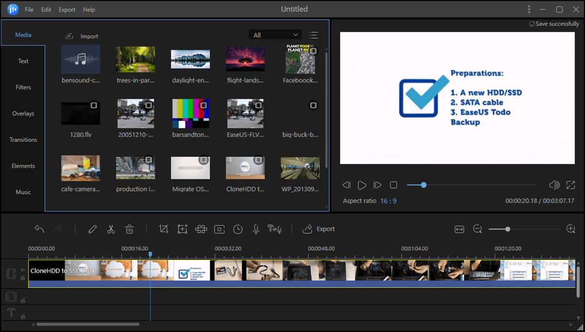Open the media list view options

[x=314, y=35]
